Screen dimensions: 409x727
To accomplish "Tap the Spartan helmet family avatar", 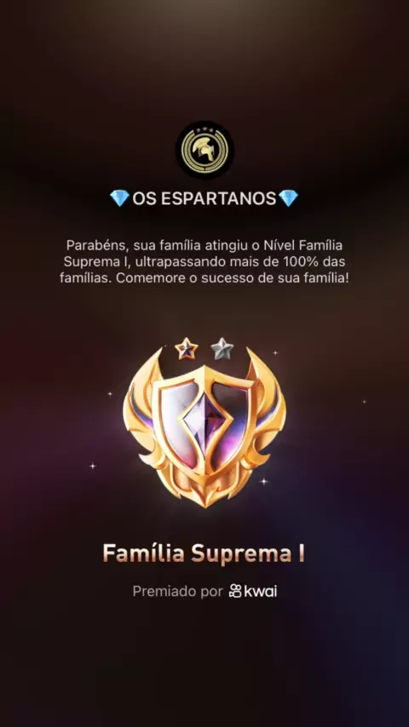I will (204, 150).
